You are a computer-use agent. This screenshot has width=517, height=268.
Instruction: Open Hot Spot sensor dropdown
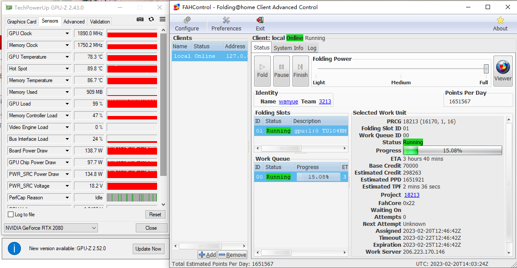67,69
